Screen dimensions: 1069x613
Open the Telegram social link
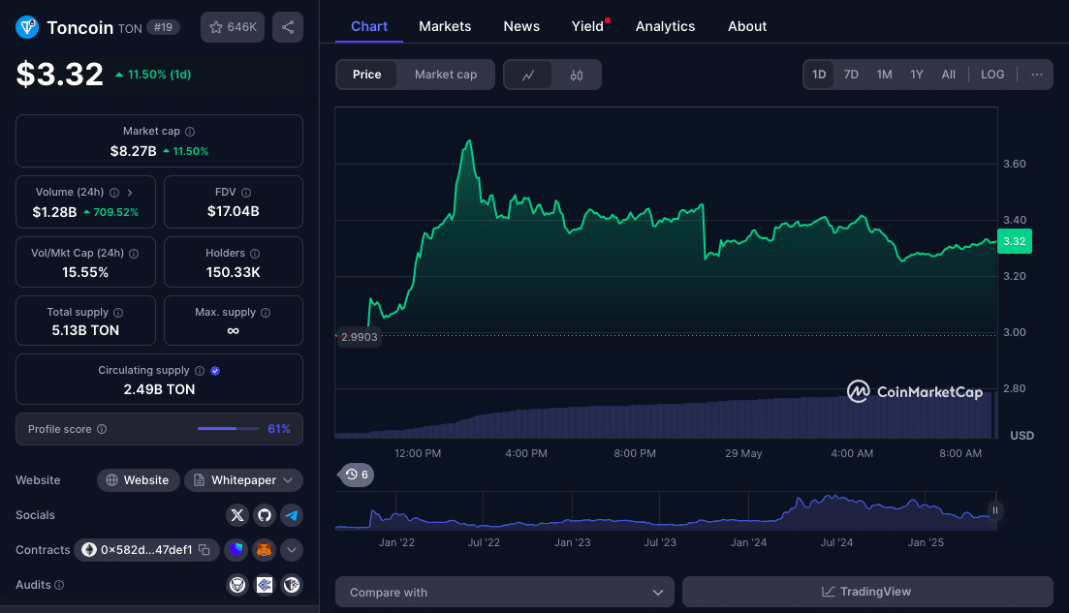point(292,515)
